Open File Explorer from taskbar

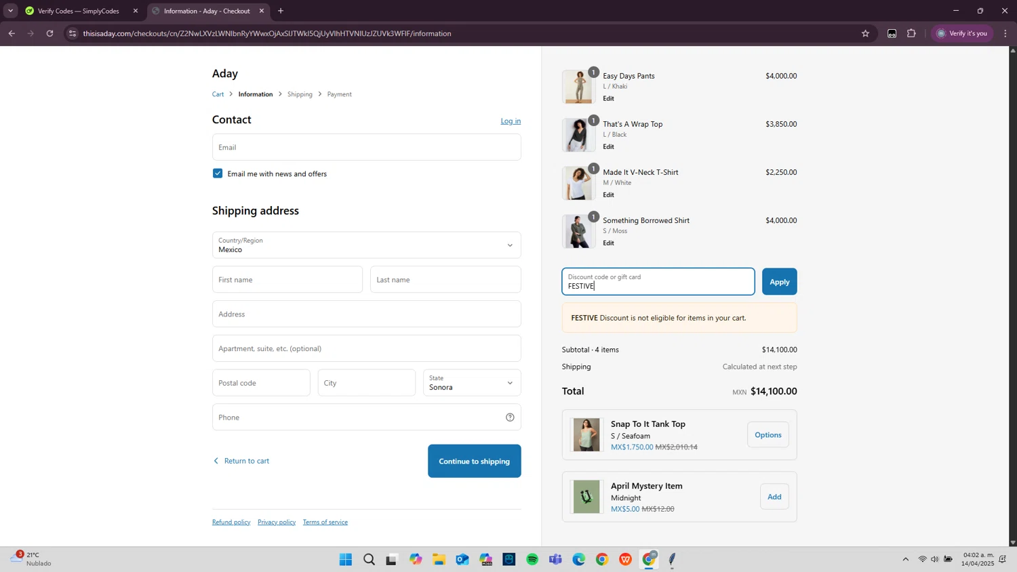(x=439, y=560)
